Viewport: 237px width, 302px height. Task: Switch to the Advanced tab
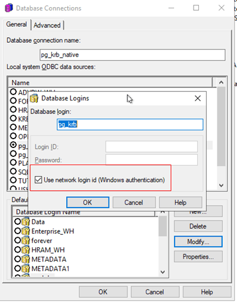pos(47,26)
